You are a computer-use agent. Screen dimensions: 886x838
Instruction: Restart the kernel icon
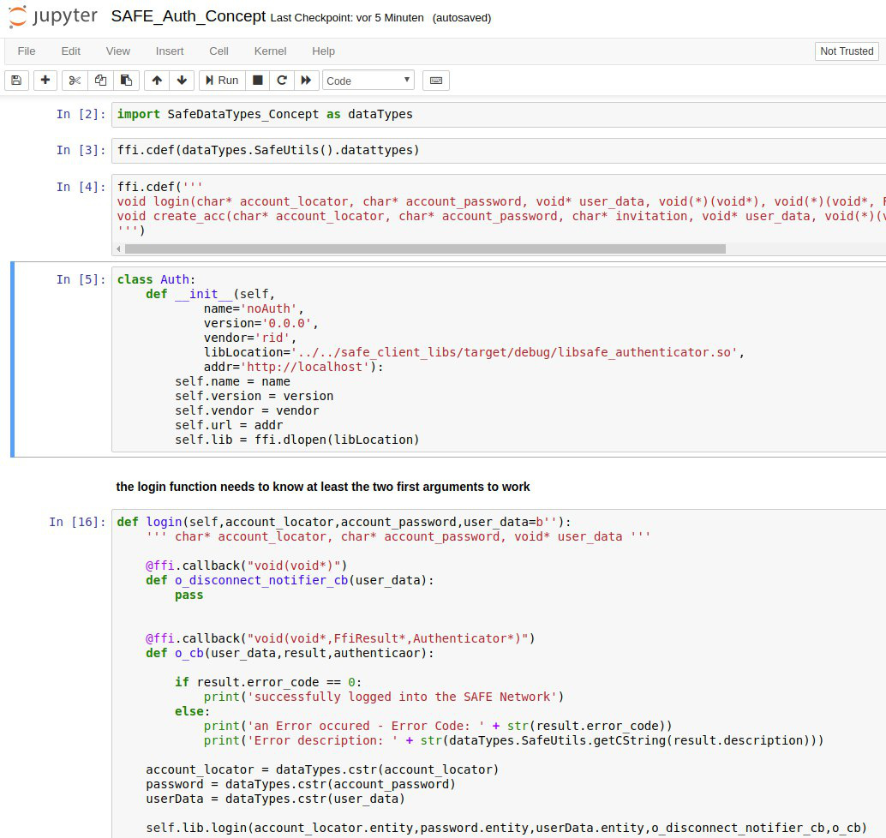[281, 81]
